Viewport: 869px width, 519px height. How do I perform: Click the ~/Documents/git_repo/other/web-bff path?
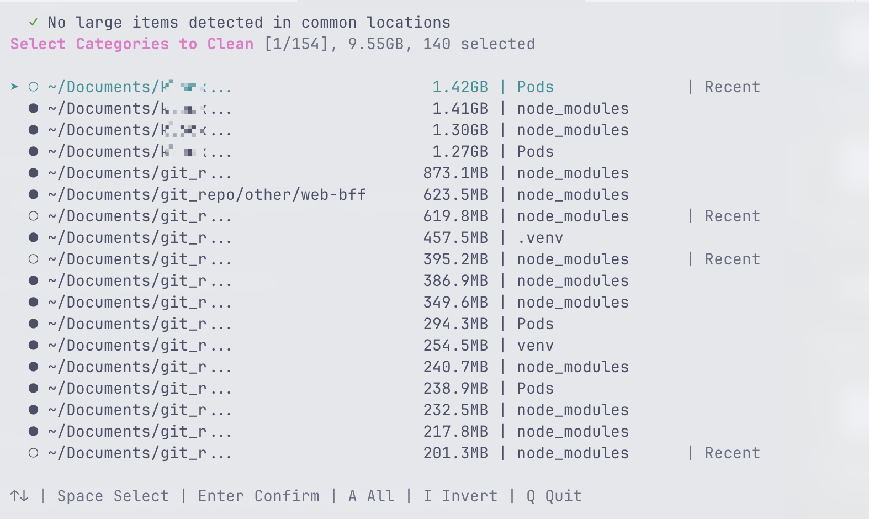207,194
